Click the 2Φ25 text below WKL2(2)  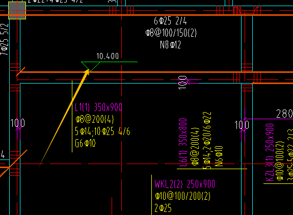point(163,208)
